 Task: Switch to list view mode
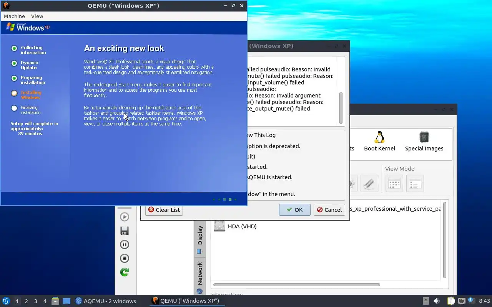coord(415,184)
